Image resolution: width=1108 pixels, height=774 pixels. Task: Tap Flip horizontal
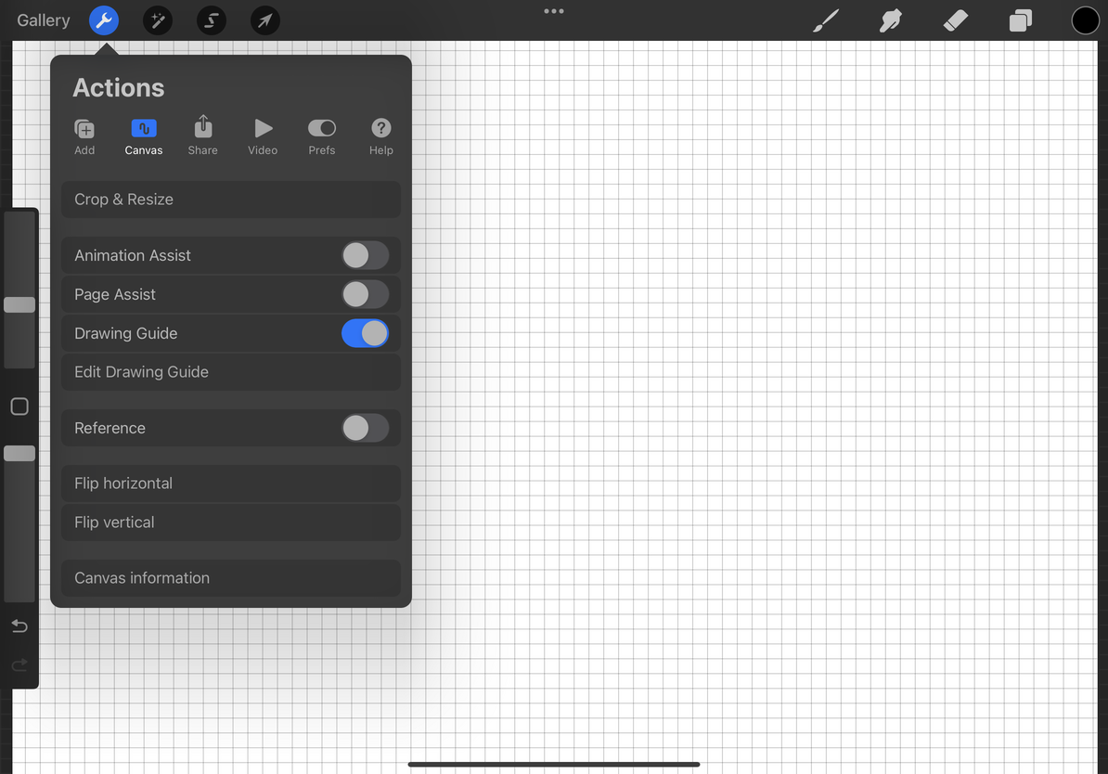(230, 483)
